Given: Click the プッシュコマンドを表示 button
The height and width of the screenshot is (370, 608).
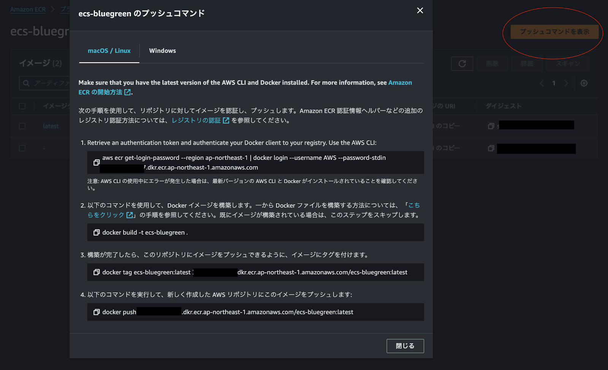Looking at the screenshot, I should pos(554,32).
